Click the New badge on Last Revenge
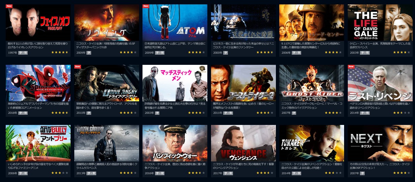Screen dimensions: 415x182 [x=351, y=67]
